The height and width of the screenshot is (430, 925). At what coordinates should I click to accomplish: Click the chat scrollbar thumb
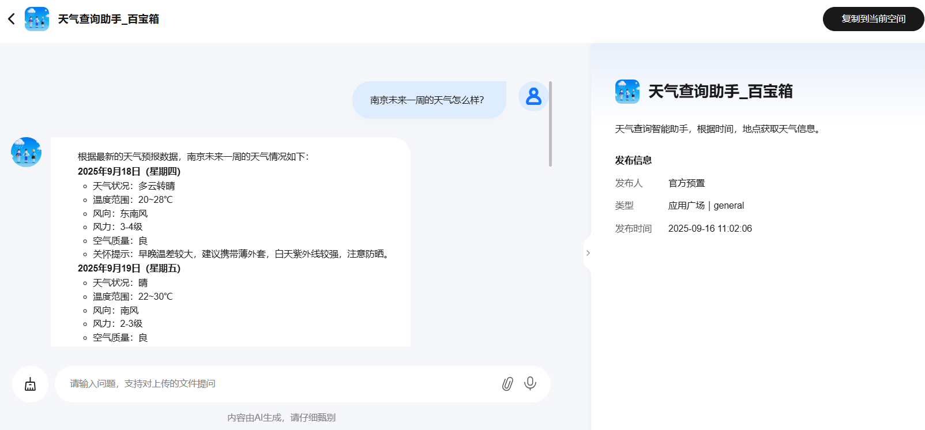pos(550,124)
